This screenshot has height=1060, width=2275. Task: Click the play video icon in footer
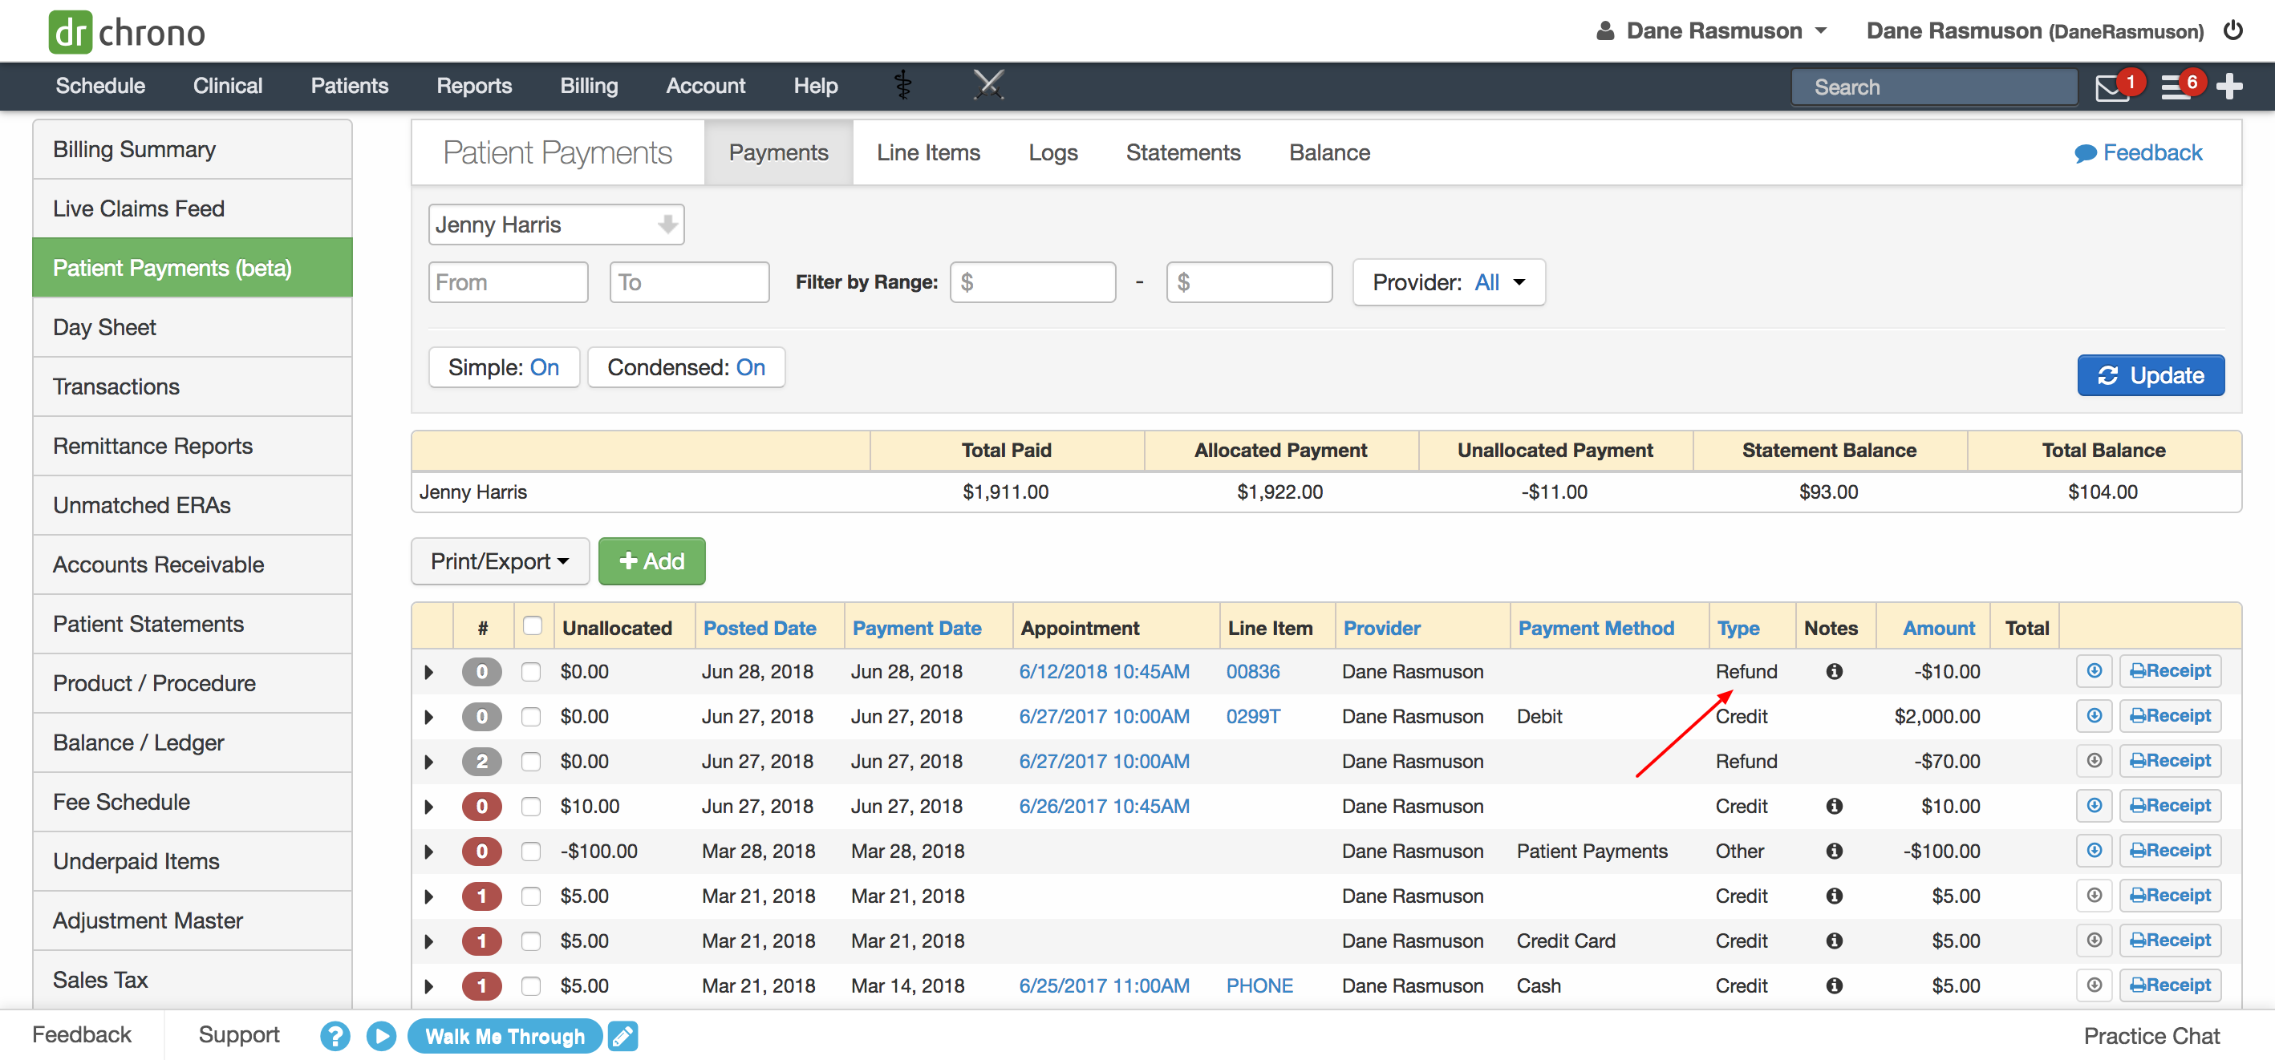pos(381,1036)
